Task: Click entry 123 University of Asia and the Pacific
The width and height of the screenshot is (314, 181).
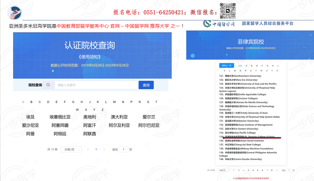Action: [248, 84]
